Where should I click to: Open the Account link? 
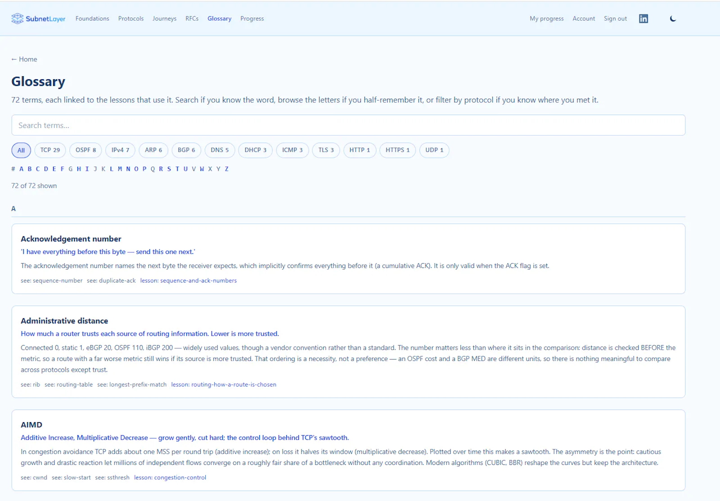click(x=584, y=18)
